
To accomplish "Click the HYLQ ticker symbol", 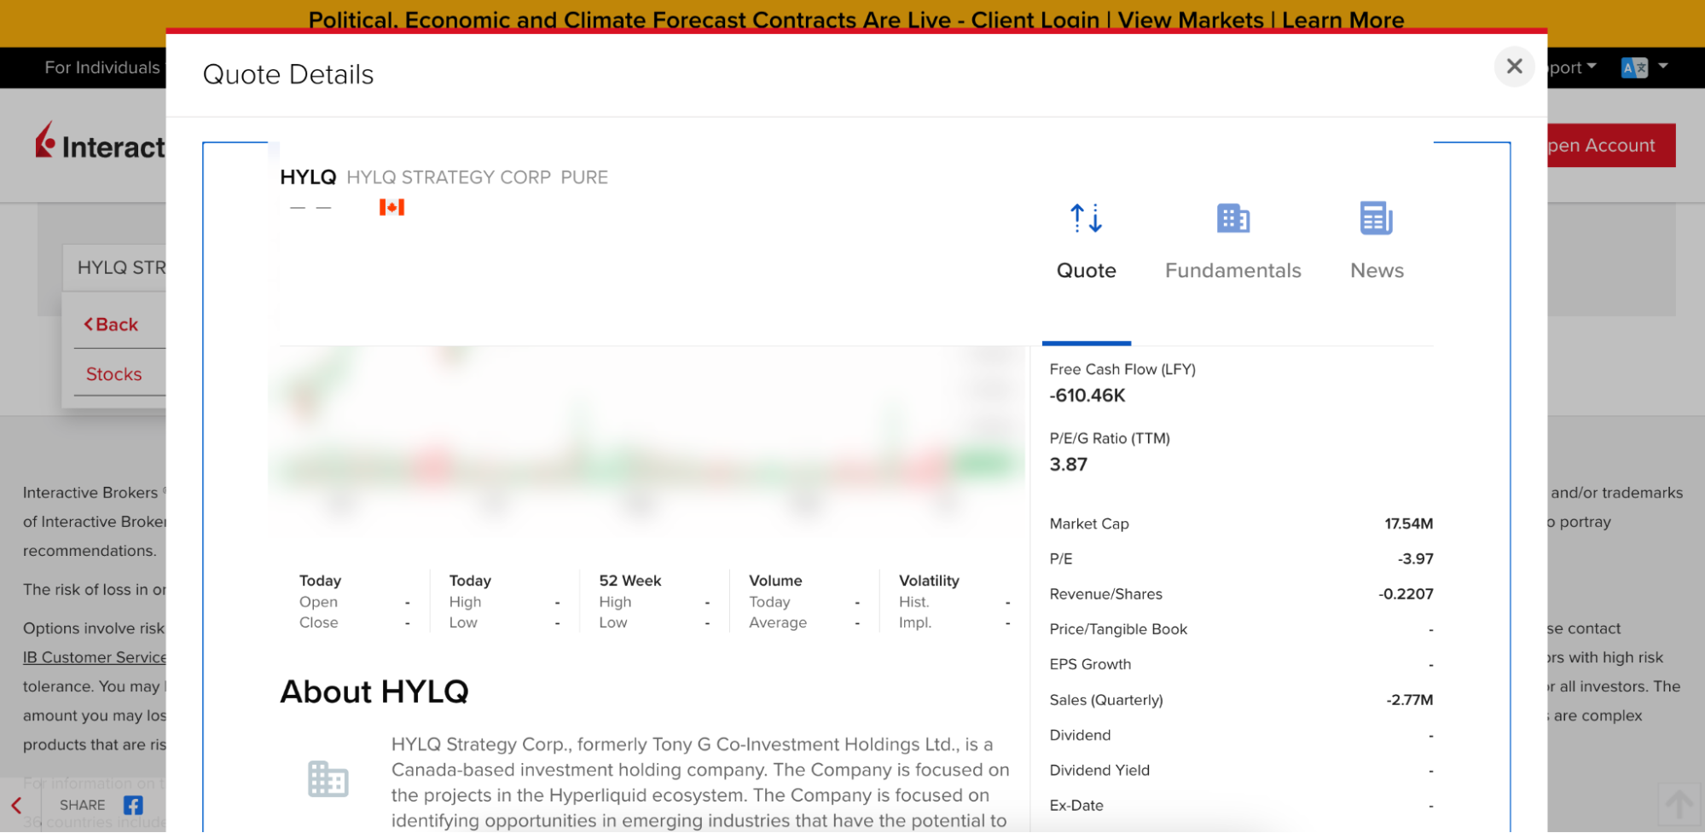I will pyautogui.click(x=308, y=177).
